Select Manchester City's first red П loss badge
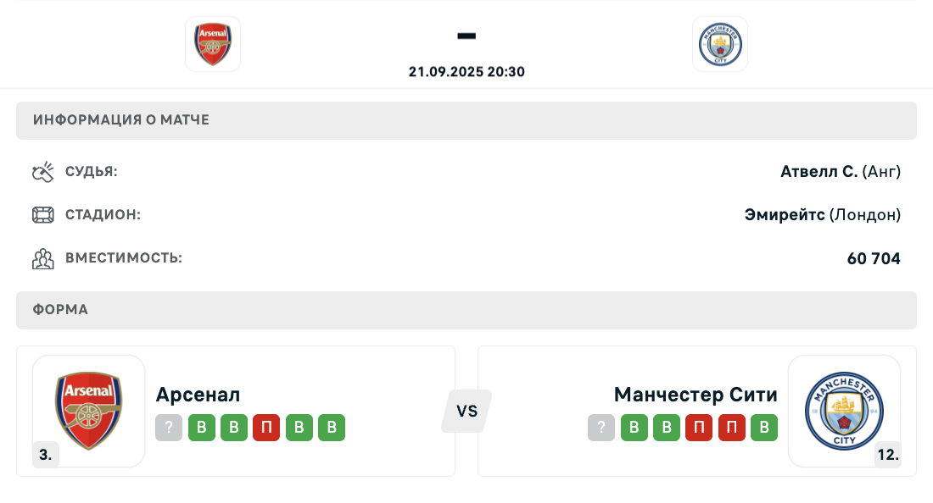 point(699,427)
